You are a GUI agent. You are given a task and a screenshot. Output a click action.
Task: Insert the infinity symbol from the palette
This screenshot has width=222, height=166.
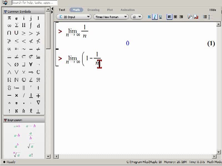pos(9,26)
